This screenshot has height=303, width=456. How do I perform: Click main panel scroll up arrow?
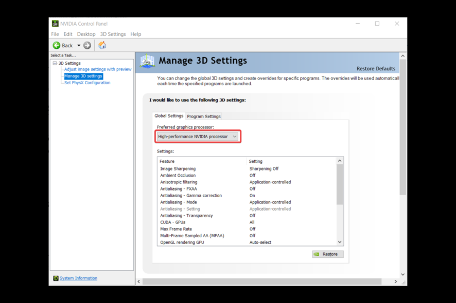click(402, 56)
